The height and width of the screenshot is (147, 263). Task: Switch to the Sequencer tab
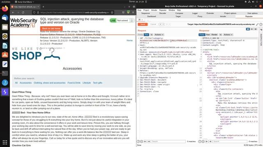145,13
